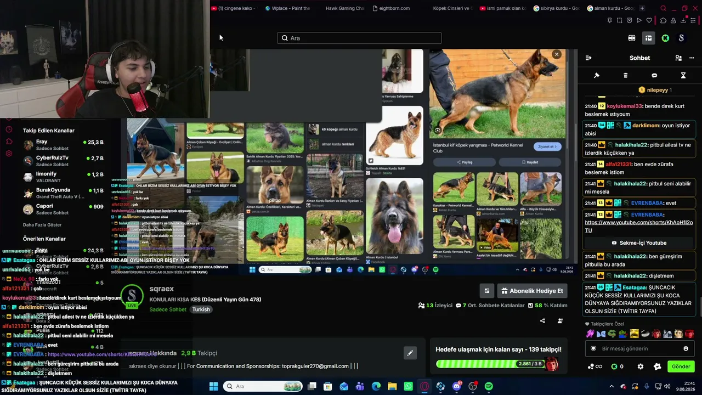Screen dimensions: 702x395
Task: Click the Gönder send button
Action: click(x=681, y=366)
